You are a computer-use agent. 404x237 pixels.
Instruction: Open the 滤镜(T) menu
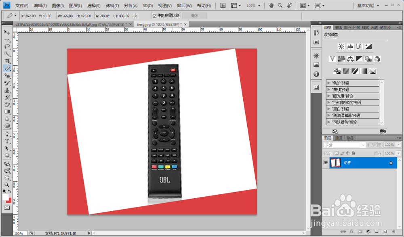coord(112,5)
